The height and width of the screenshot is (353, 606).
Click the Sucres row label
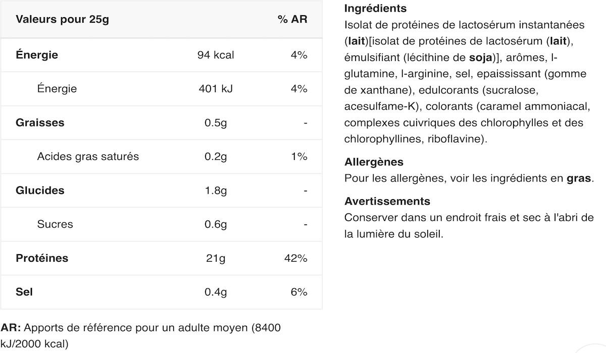(x=55, y=224)
